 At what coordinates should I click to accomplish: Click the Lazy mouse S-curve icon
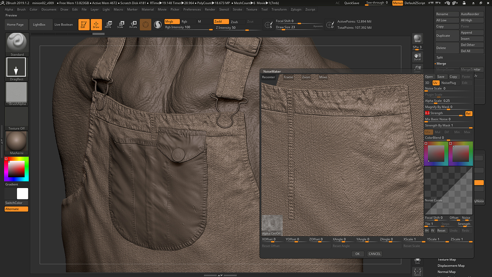(158, 25)
